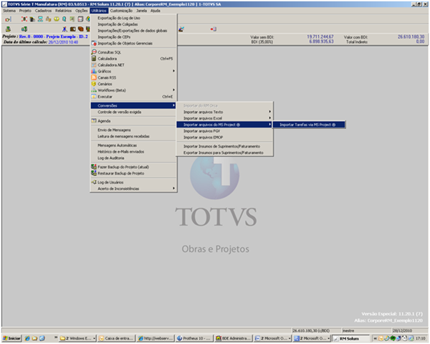Select Importar arquivos EMOP
430x344 pixels.
point(224,137)
